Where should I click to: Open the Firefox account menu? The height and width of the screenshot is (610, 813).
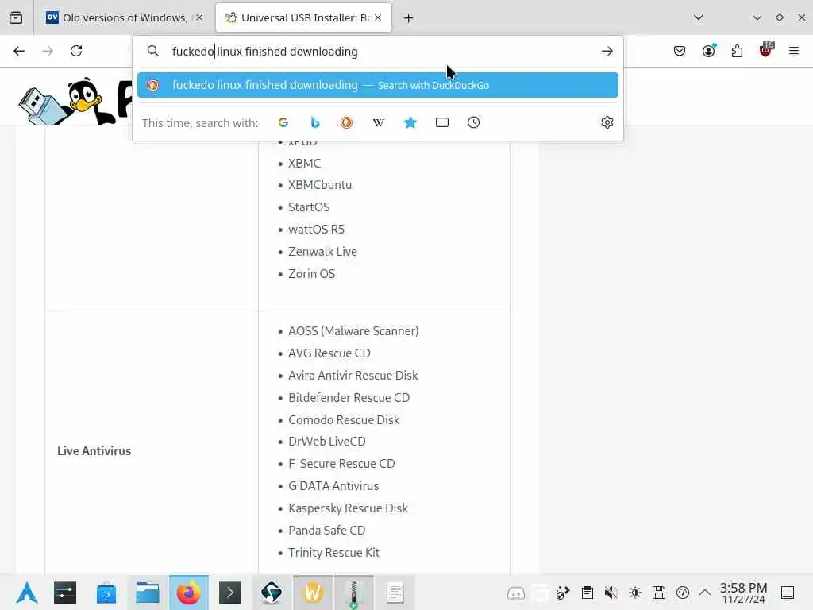708,51
